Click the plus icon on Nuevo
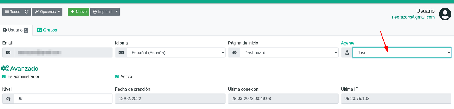This screenshot has width=454, height=109. click(72, 12)
